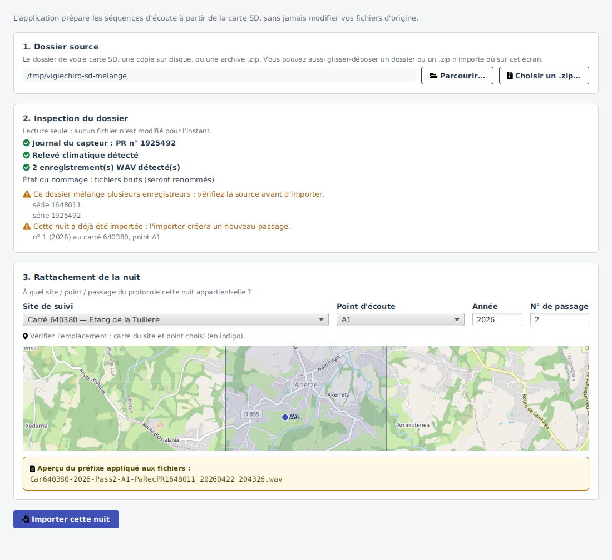Click the D 855 road label on the map

[x=251, y=414]
